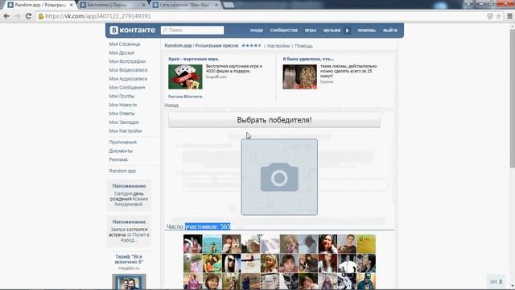Click the play arrow next to музыка
The image size is (515, 290).
(347, 31)
